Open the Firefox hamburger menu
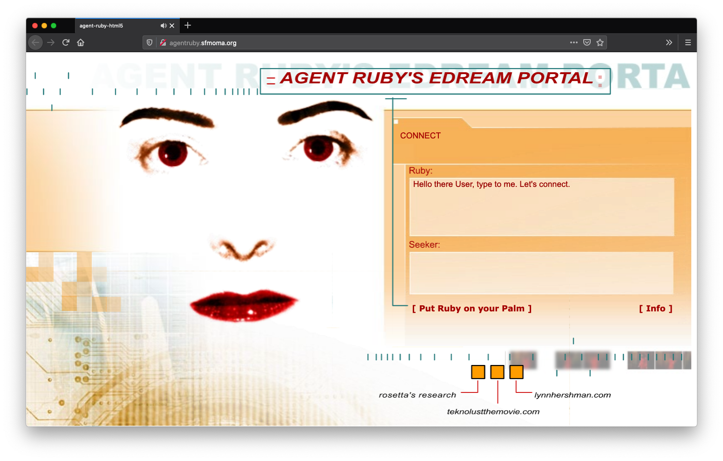The width and height of the screenshot is (723, 461). click(688, 42)
